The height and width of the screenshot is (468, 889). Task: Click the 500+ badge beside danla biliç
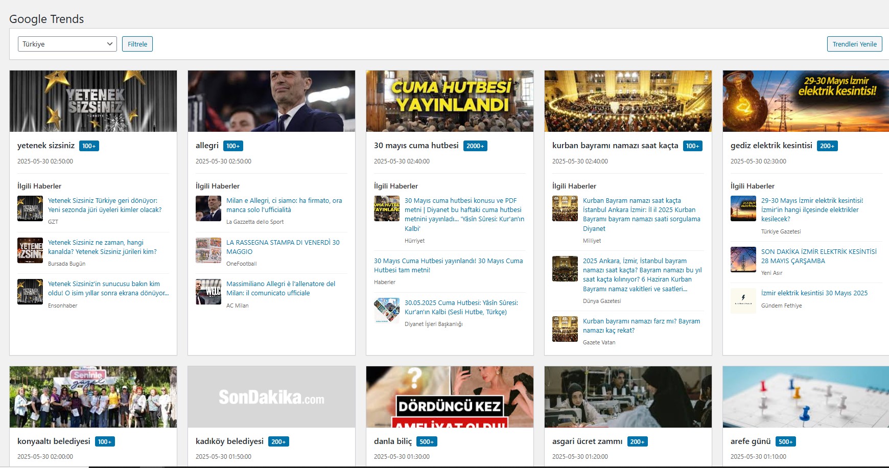click(x=427, y=442)
